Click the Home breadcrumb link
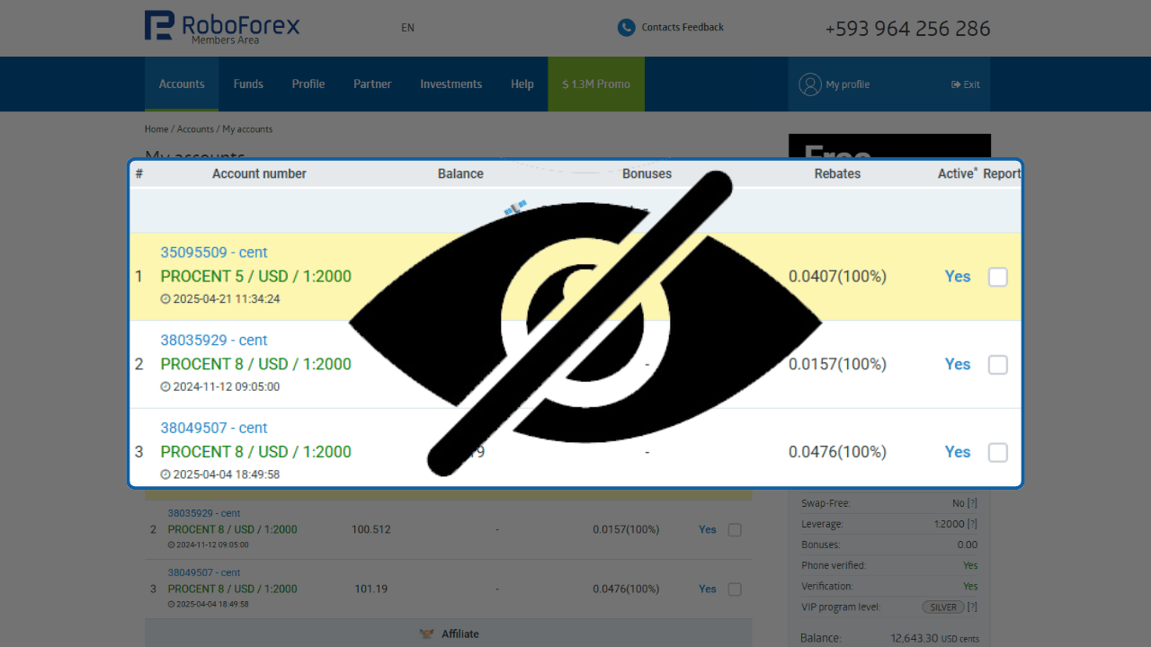1151x647 pixels. click(x=156, y=129)
